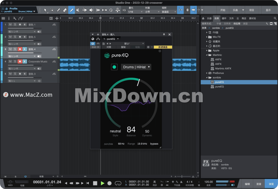Expand the PreSonus vendor folder
This screenshot has width=278, height=189.
[207, 73]
